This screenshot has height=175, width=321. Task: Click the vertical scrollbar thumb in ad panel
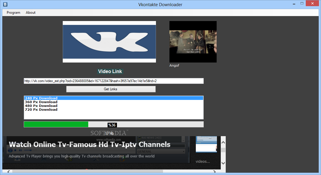click(x=223, y=150)
